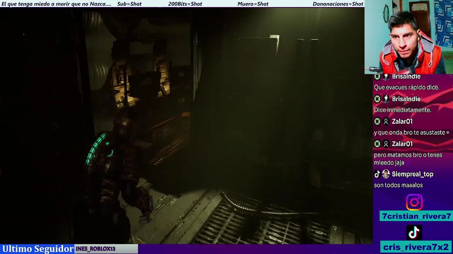Click the TikTok logo above cris_rivera7x2
Viewport: 453px width, 254px height.
click(x=414, y=232)
